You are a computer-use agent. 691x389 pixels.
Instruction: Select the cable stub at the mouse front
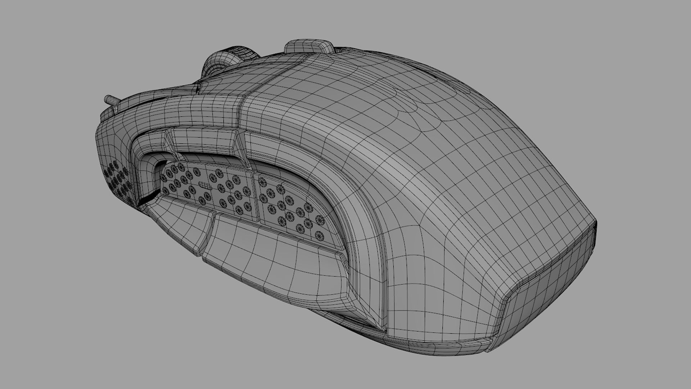112,101
